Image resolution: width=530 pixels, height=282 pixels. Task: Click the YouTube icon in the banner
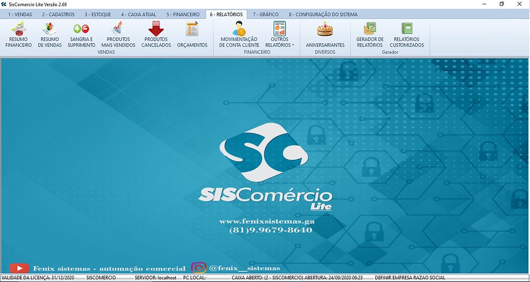point(19,268)
